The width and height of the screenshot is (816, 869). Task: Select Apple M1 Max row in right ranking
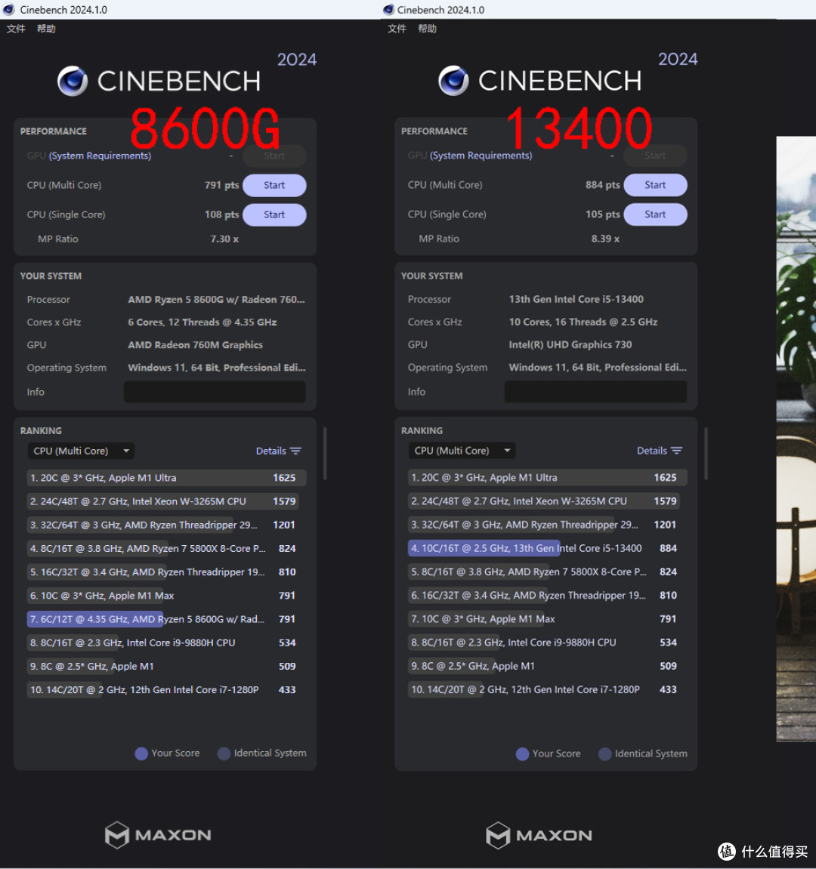[548, 618]
